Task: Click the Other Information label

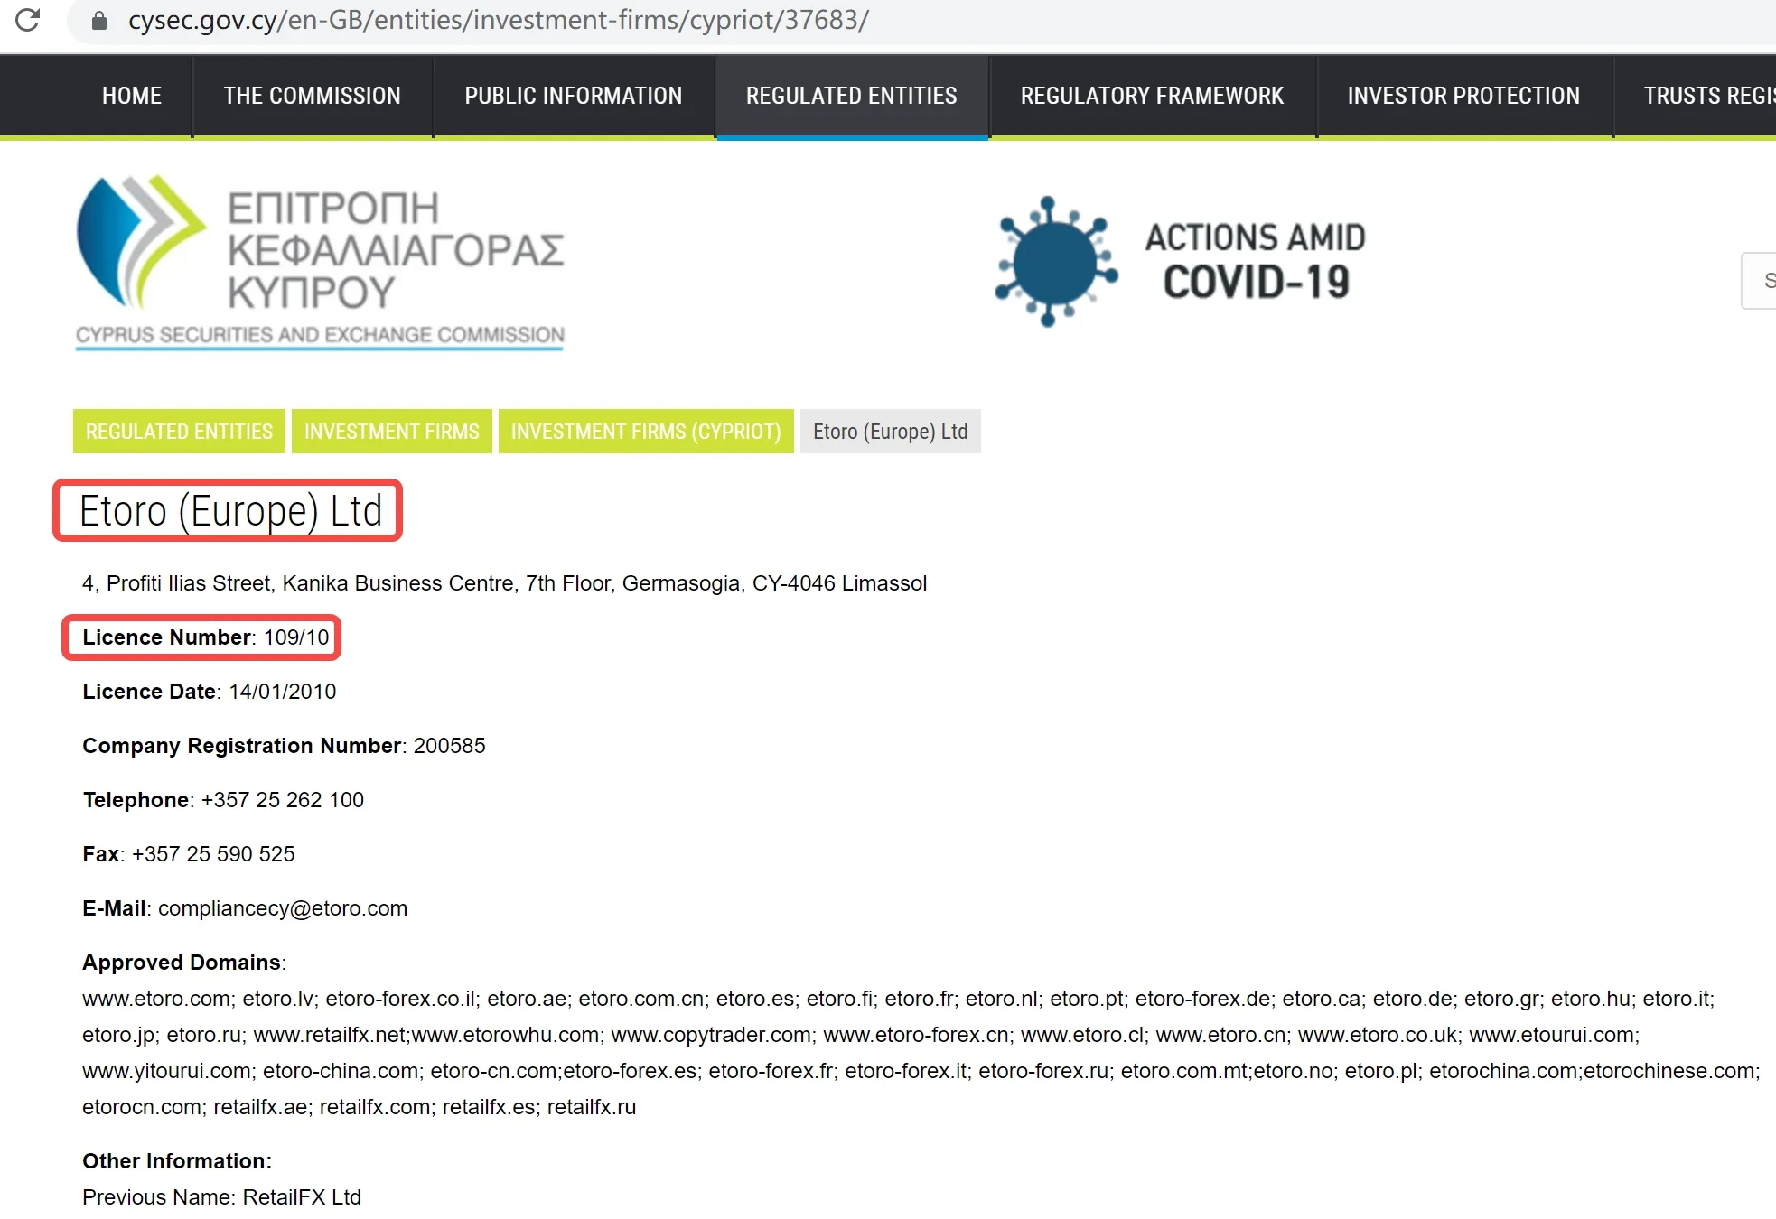Action: [177, 1161]
